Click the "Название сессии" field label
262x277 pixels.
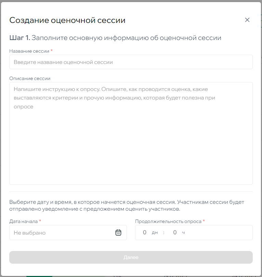(29, 51)
